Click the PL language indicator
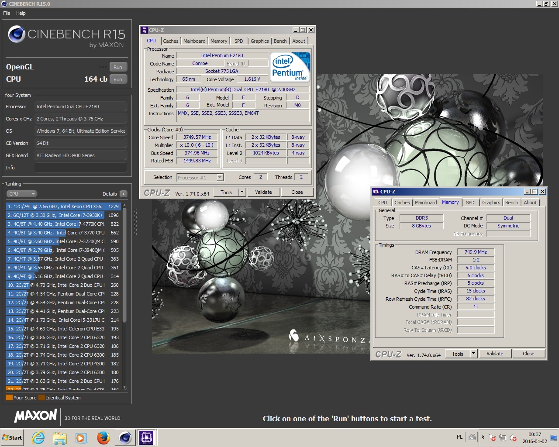Viewport: 559px width, 447px height. (459, 437)
